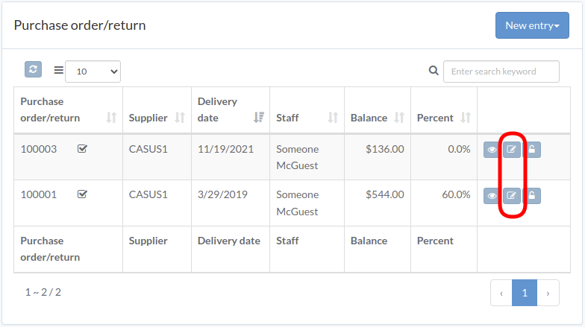Sort by Balance column header

tap(399, 118)
